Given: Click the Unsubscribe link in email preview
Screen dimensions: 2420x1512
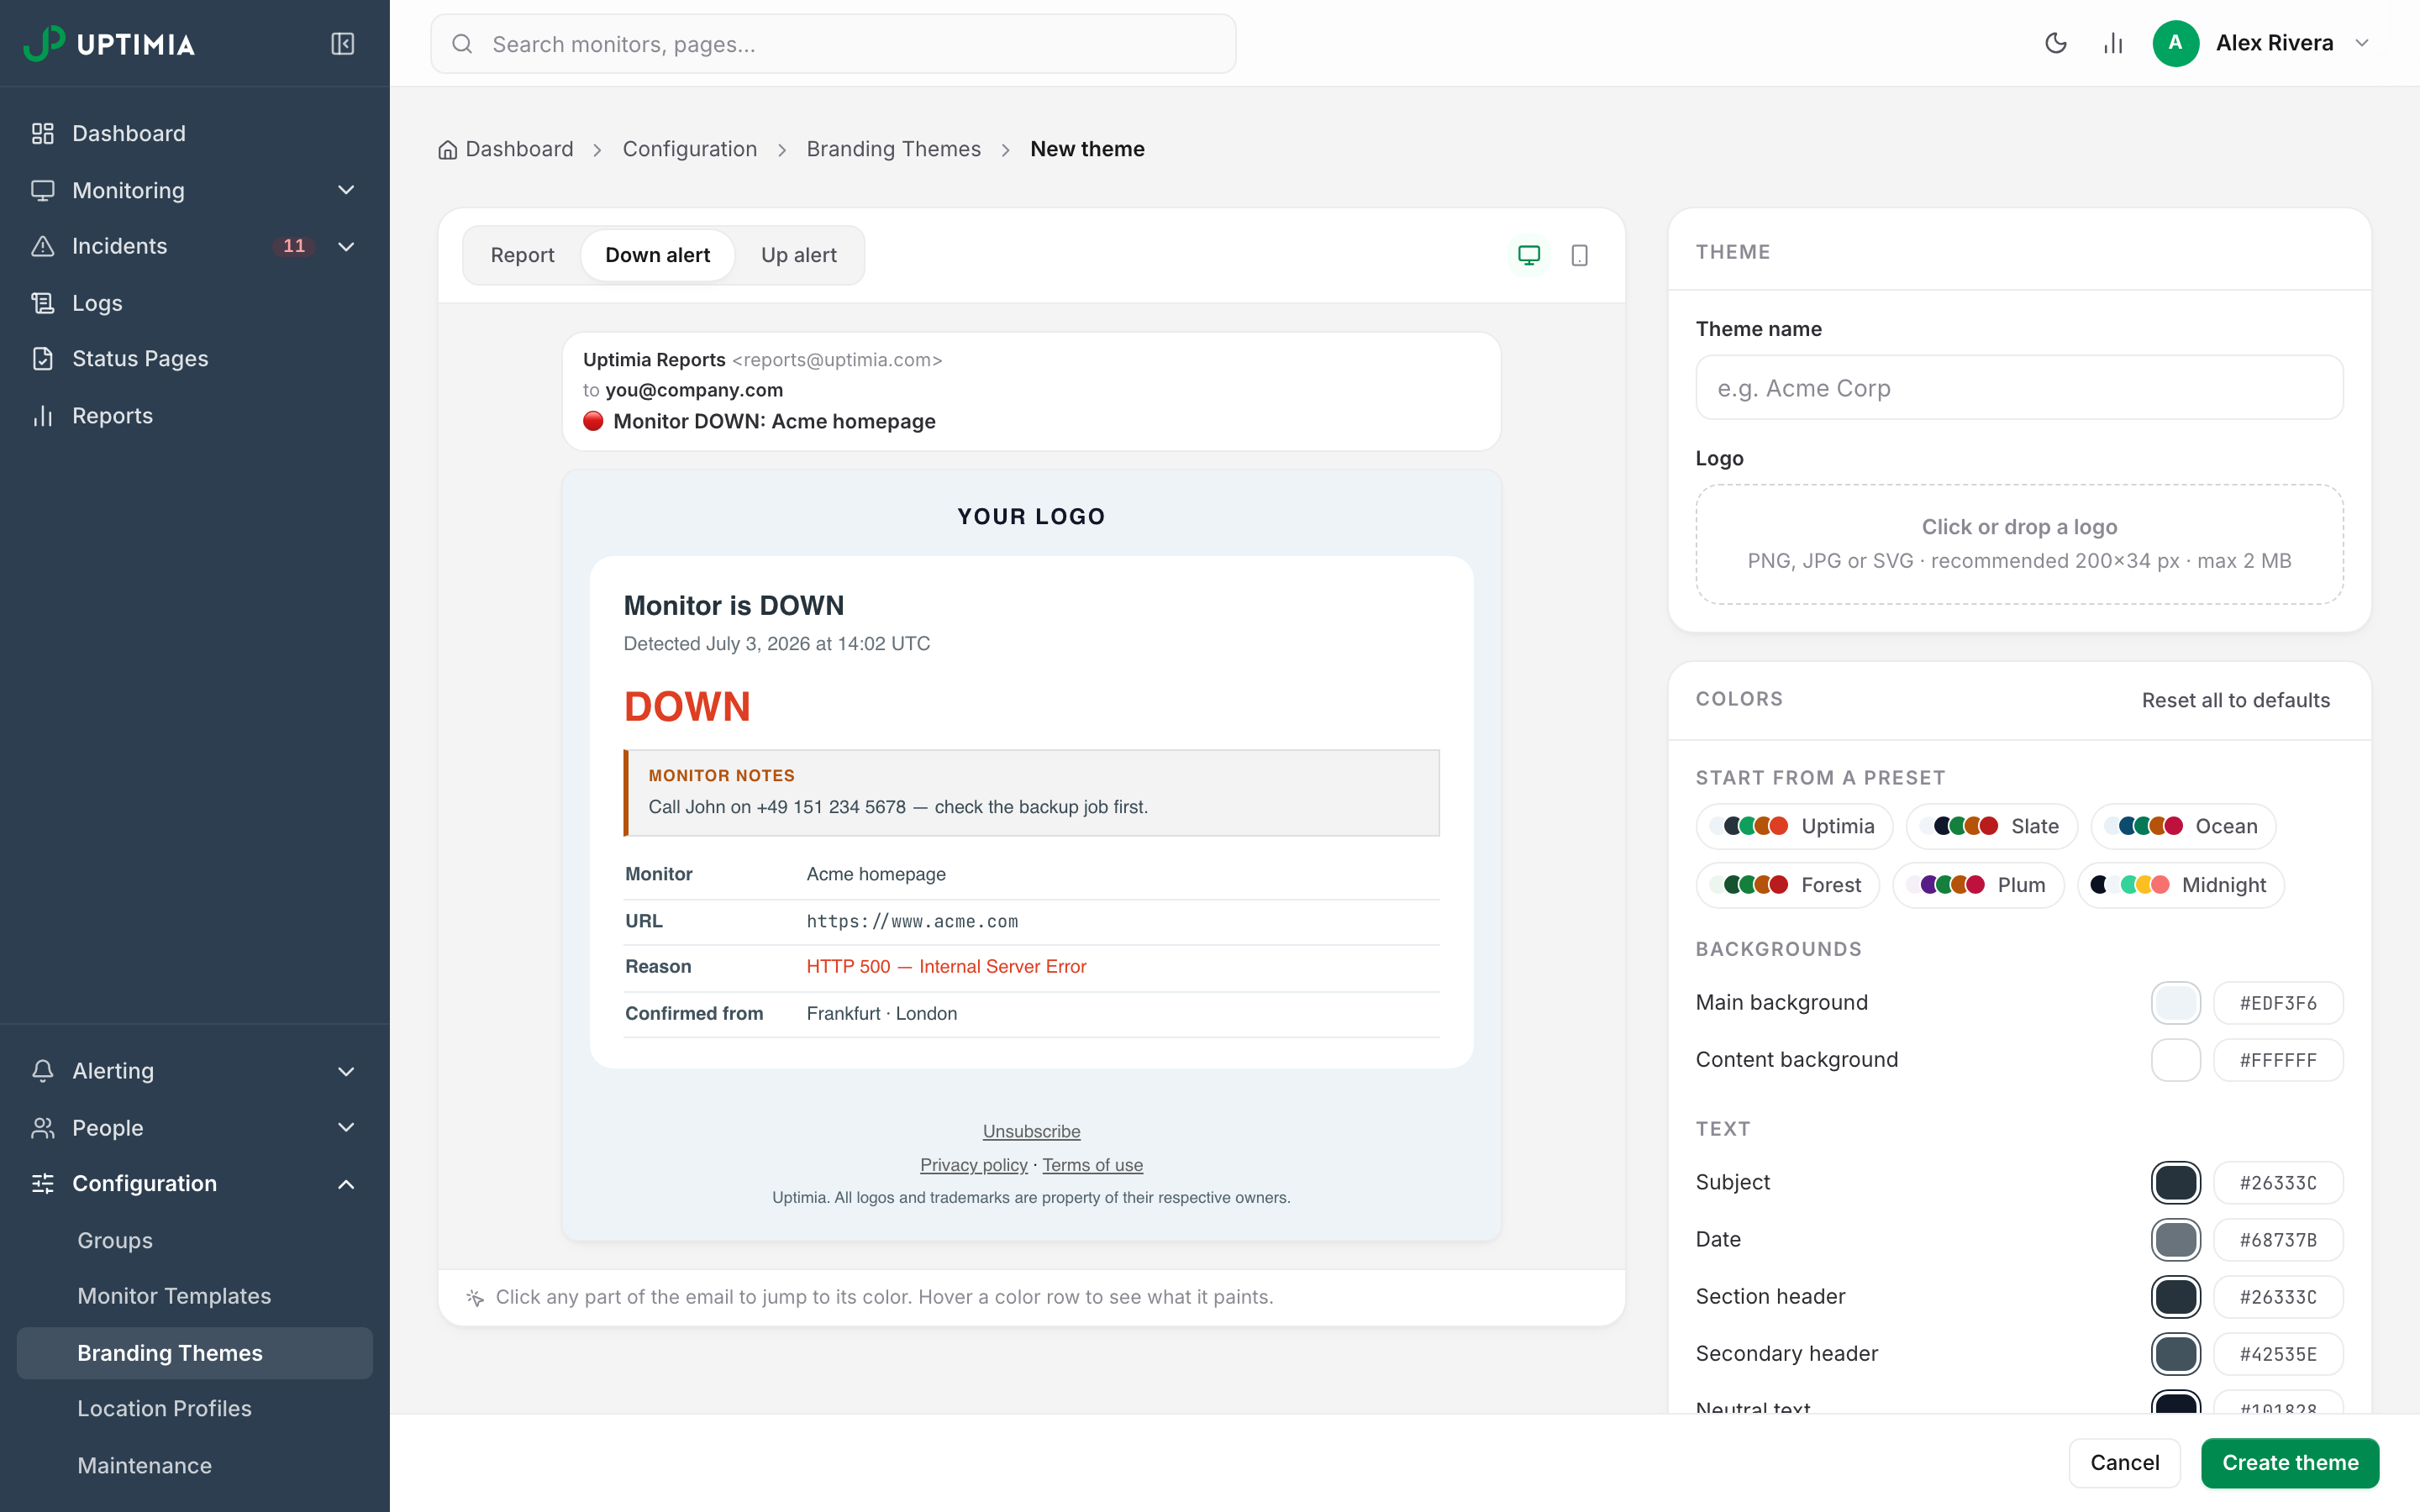Looking at the screenshot, I should pos(1031,1131).
